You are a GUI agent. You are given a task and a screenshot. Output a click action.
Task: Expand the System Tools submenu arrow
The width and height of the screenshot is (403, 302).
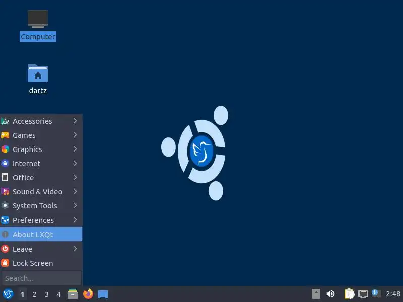[x=75, y=206]
